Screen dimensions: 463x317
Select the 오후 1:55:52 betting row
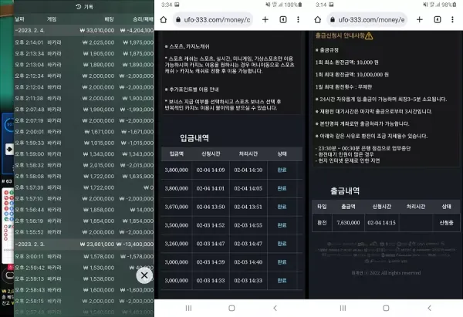tap(84, 232)
